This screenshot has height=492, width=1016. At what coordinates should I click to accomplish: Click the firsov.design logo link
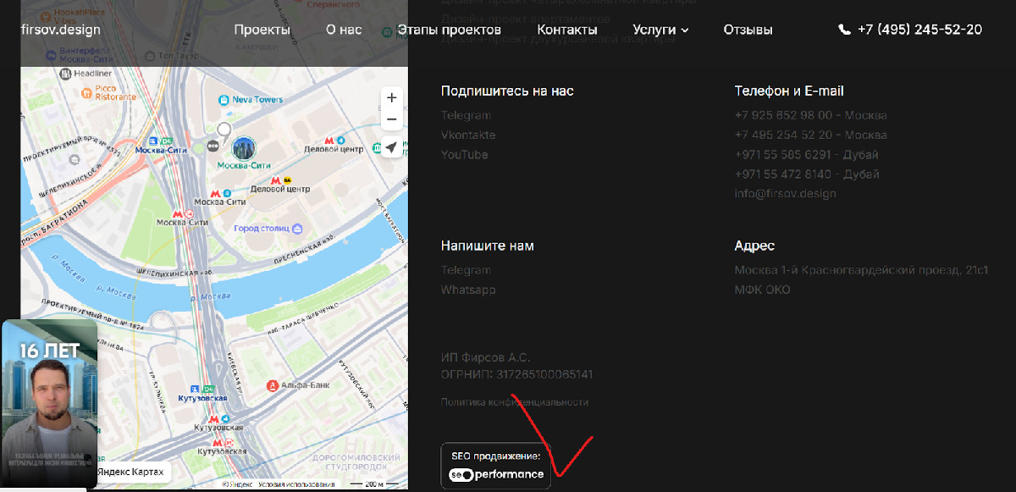click(x=61, y=30)
